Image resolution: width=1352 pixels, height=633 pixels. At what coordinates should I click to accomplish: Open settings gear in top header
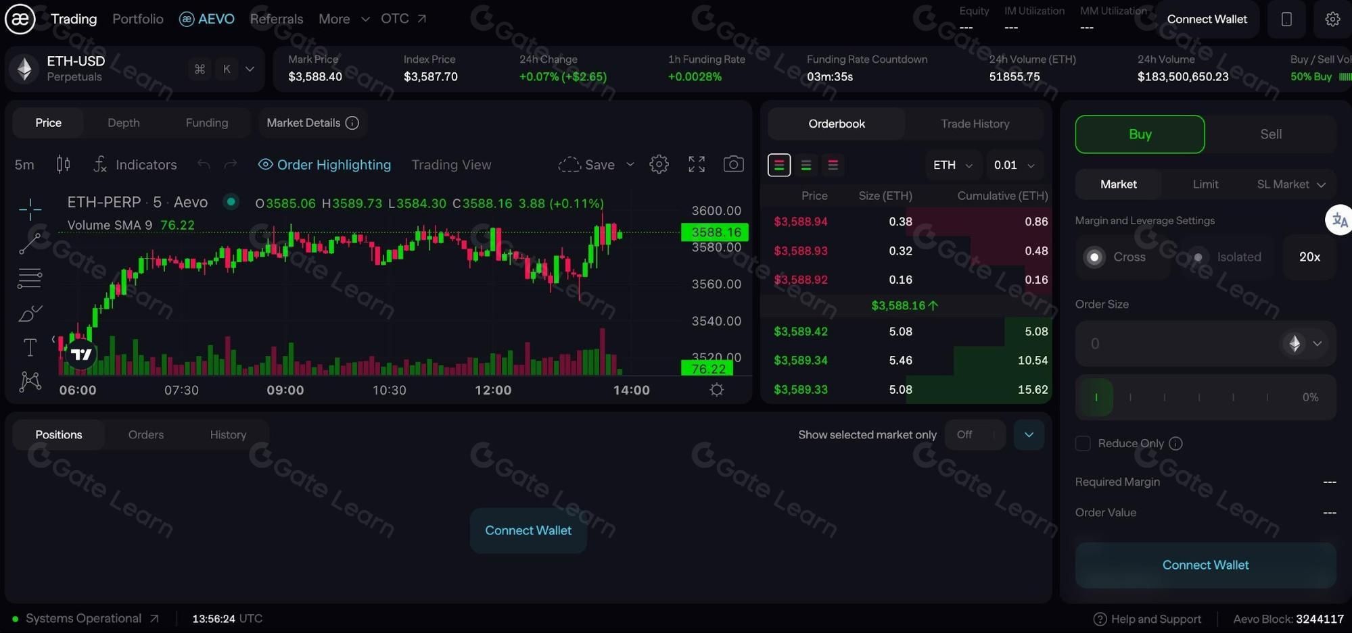tap(1332, 19)
